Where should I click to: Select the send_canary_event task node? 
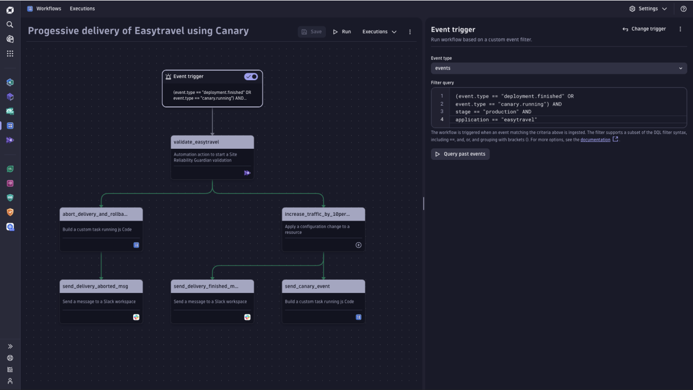click(x=323, y=301)
